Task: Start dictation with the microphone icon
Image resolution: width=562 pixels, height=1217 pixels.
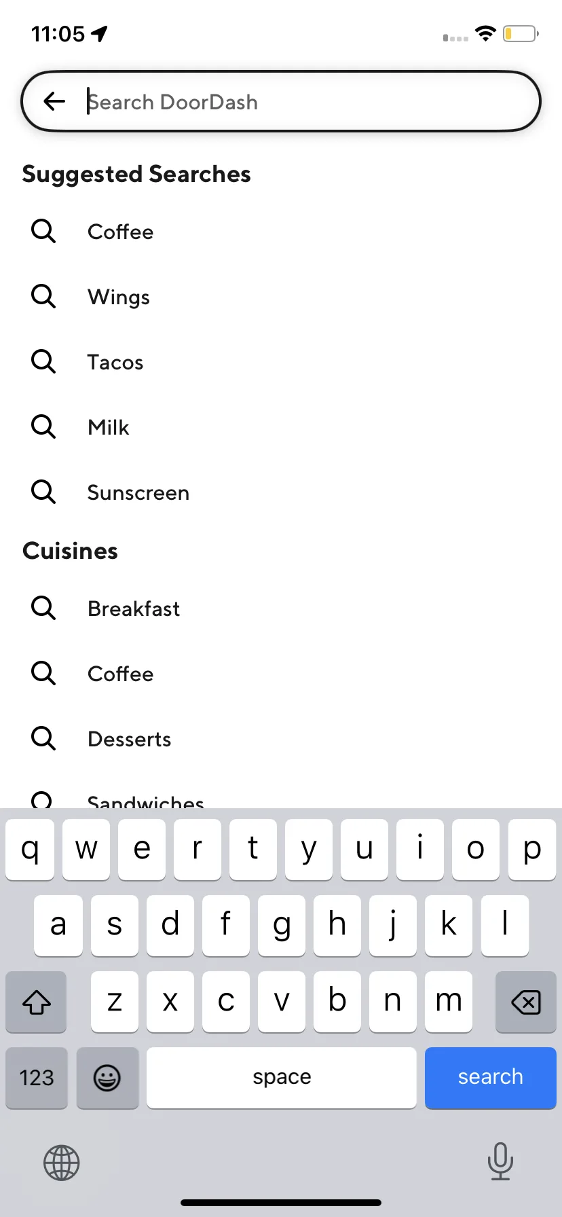Action: click(x=500, y=1161)
